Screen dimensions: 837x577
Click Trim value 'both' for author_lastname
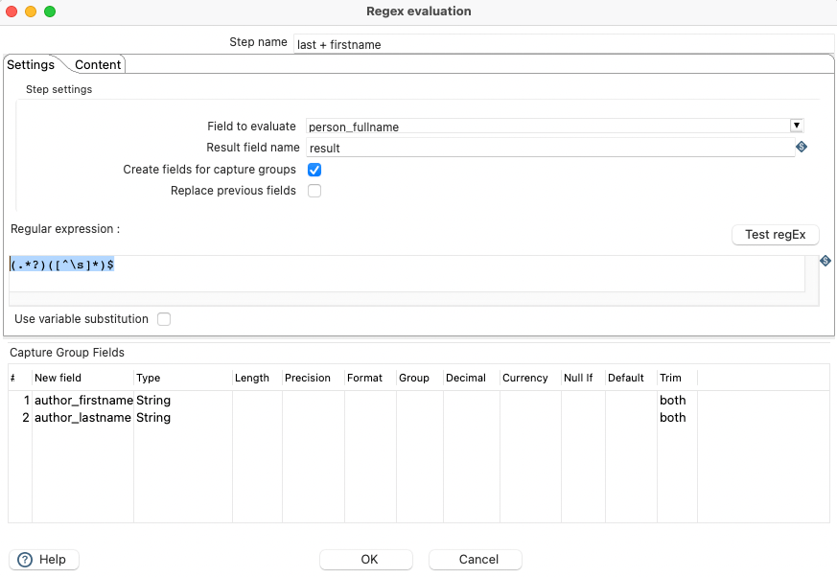tap(673, 418)
